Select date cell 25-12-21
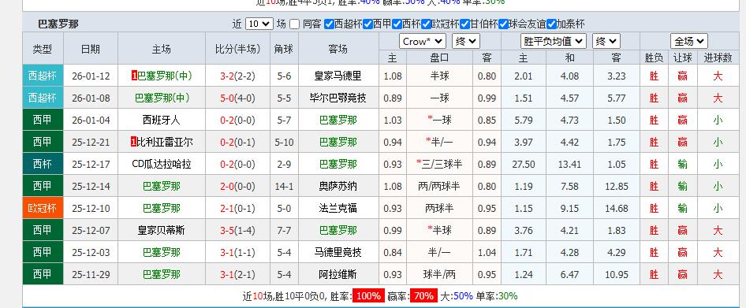 (x=91, y=142)
